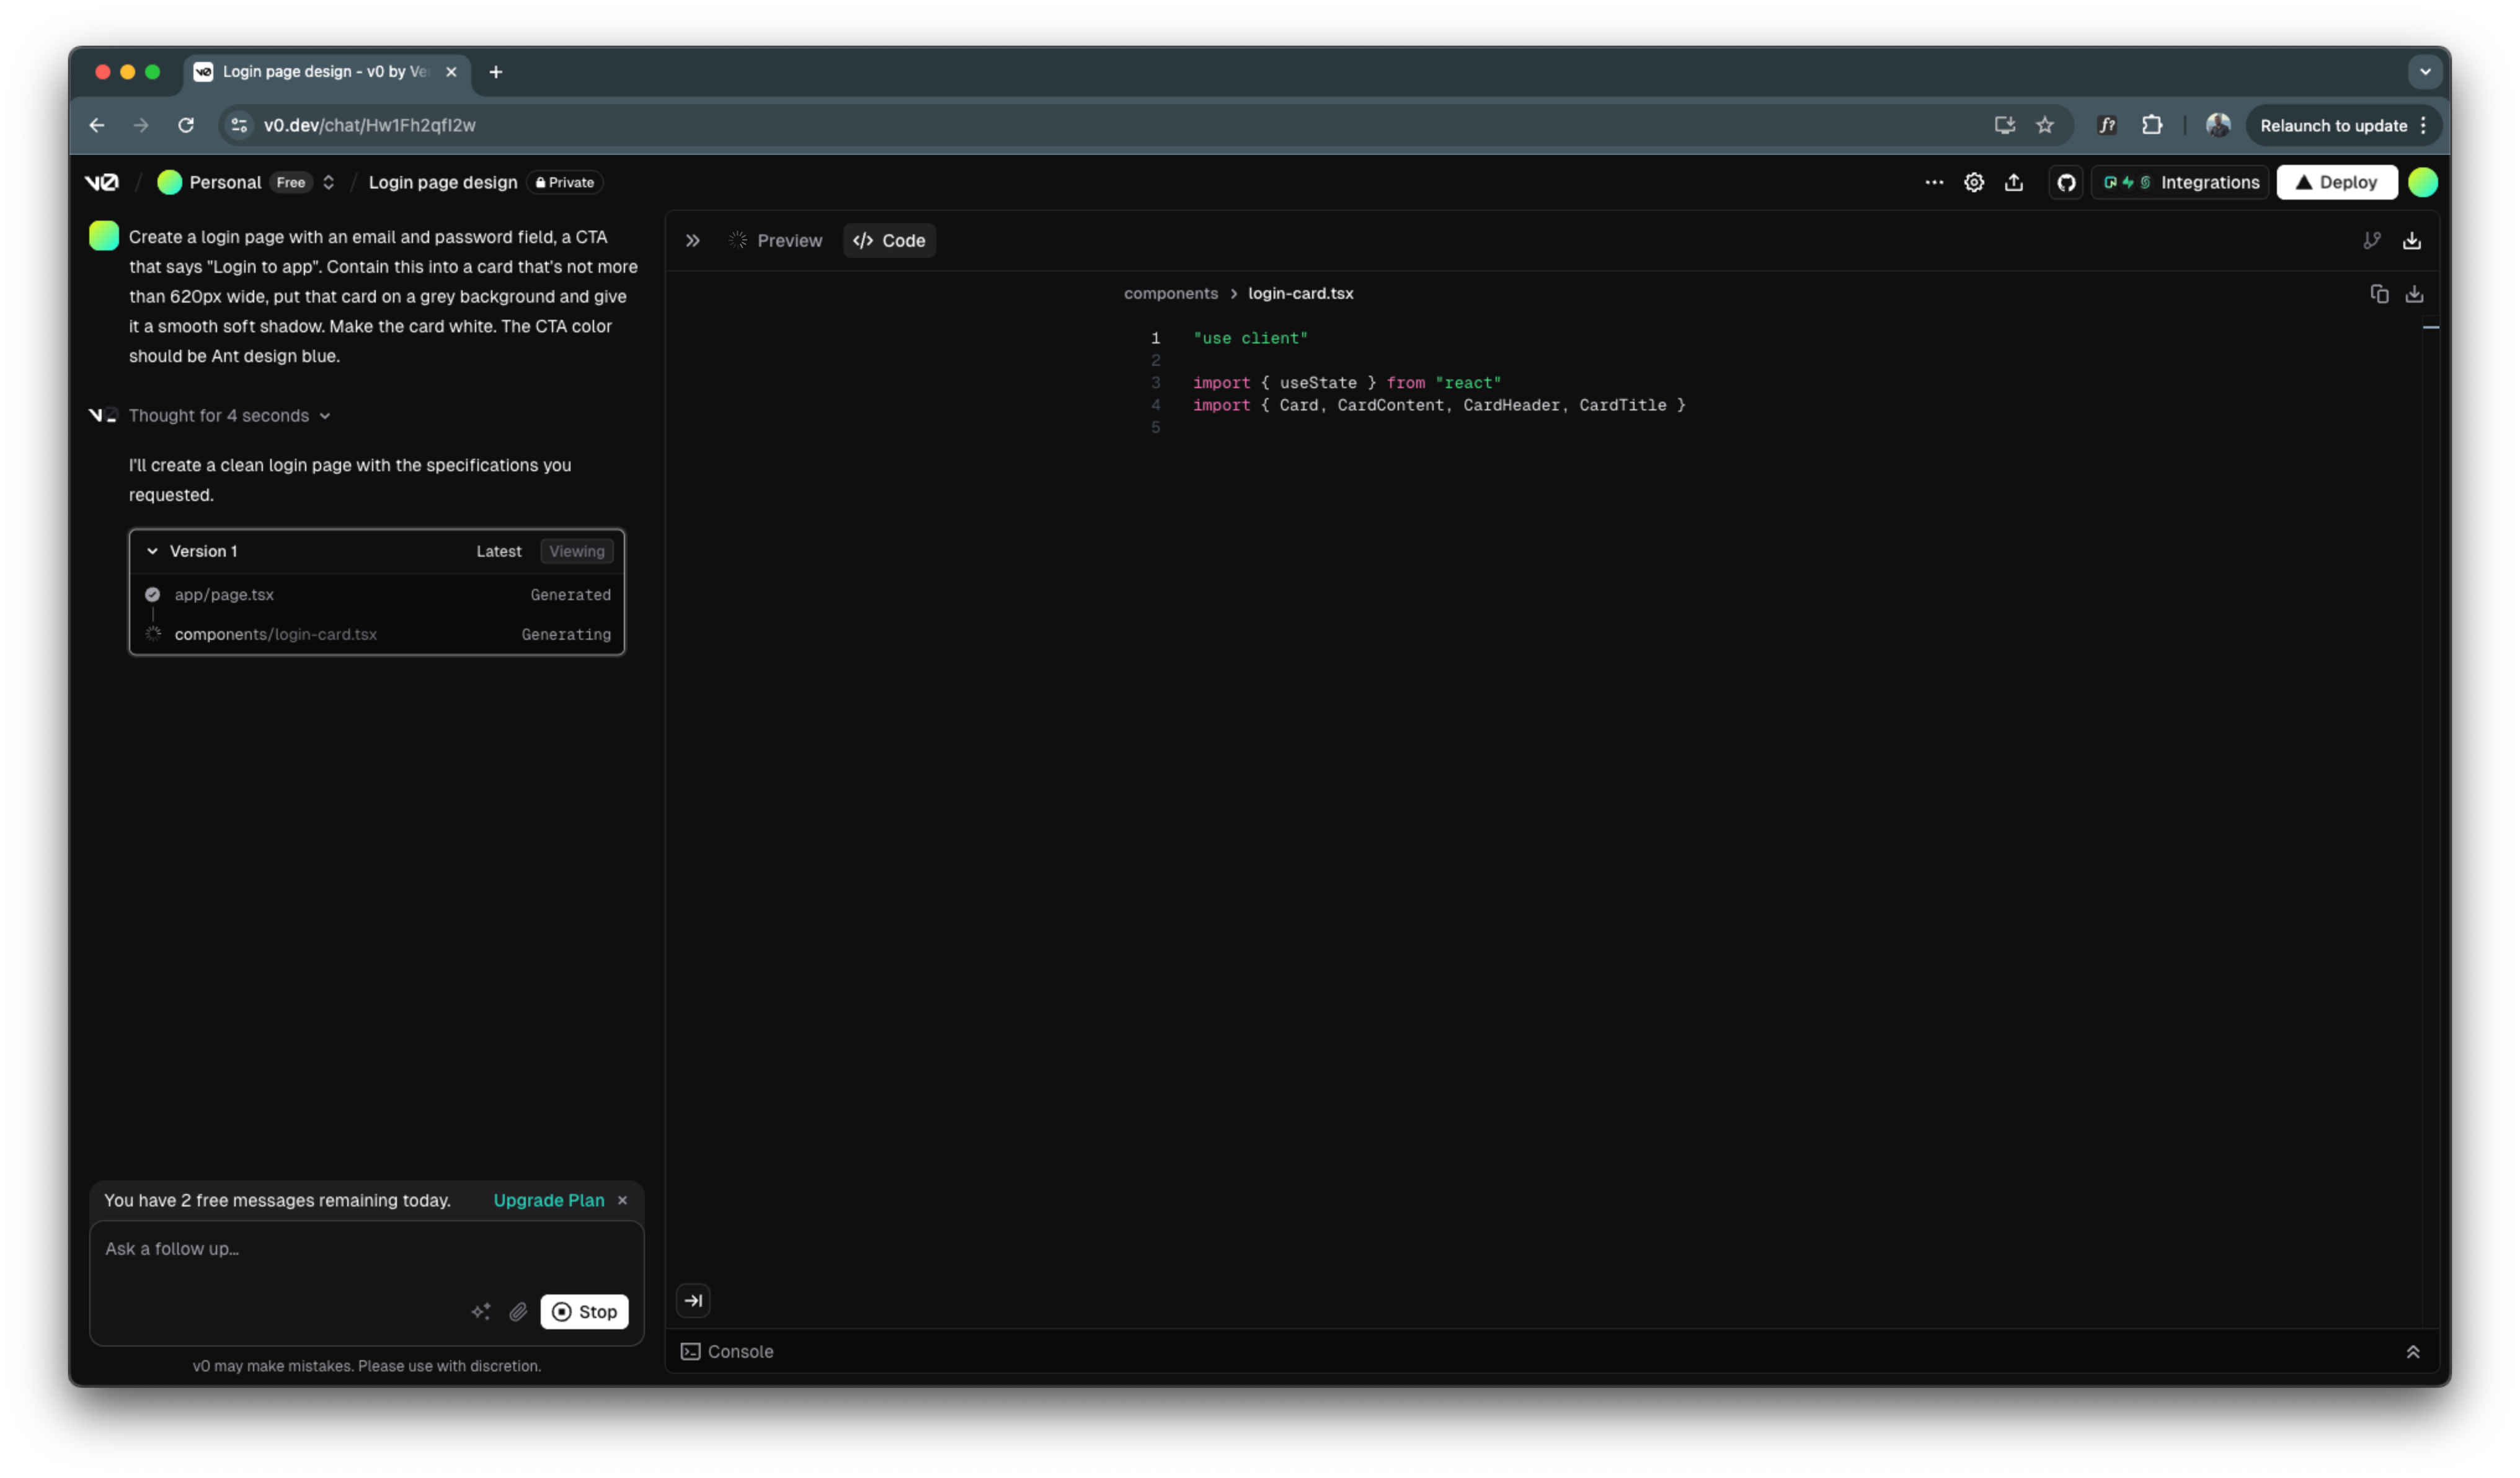
Task: Open the more options ellipsis menu
Action: pyautogui.click(x=1934, y=182)
